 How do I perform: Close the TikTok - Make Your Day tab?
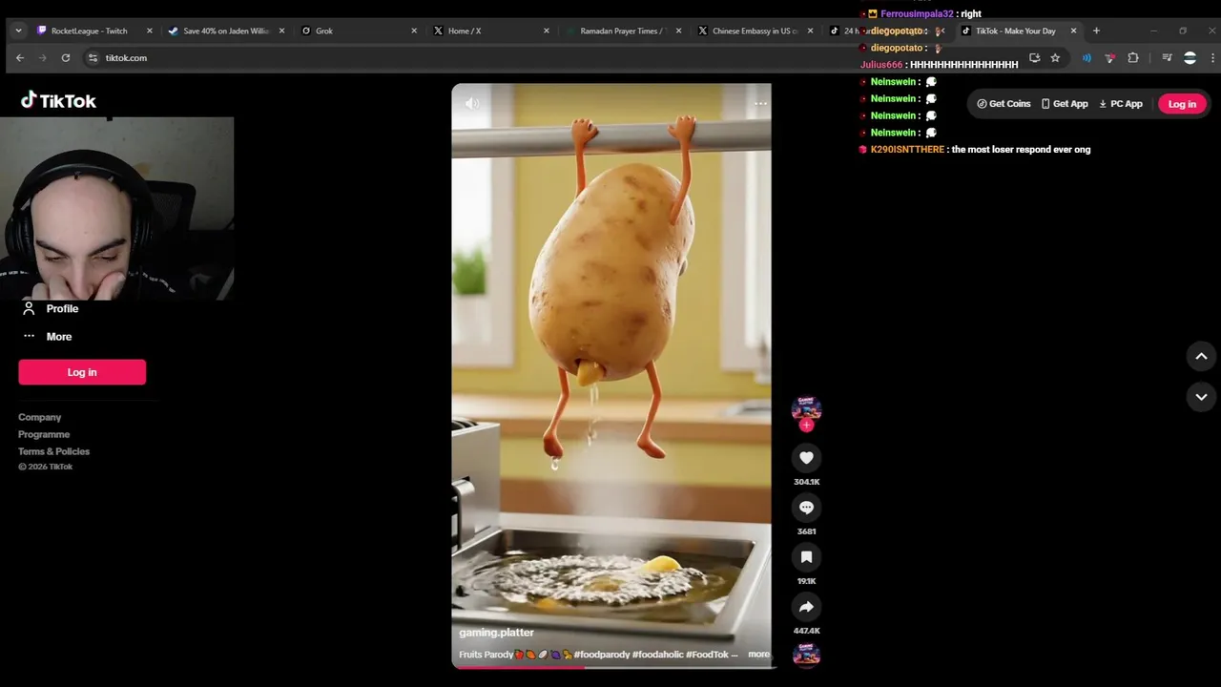click(x=1073, y=31)
